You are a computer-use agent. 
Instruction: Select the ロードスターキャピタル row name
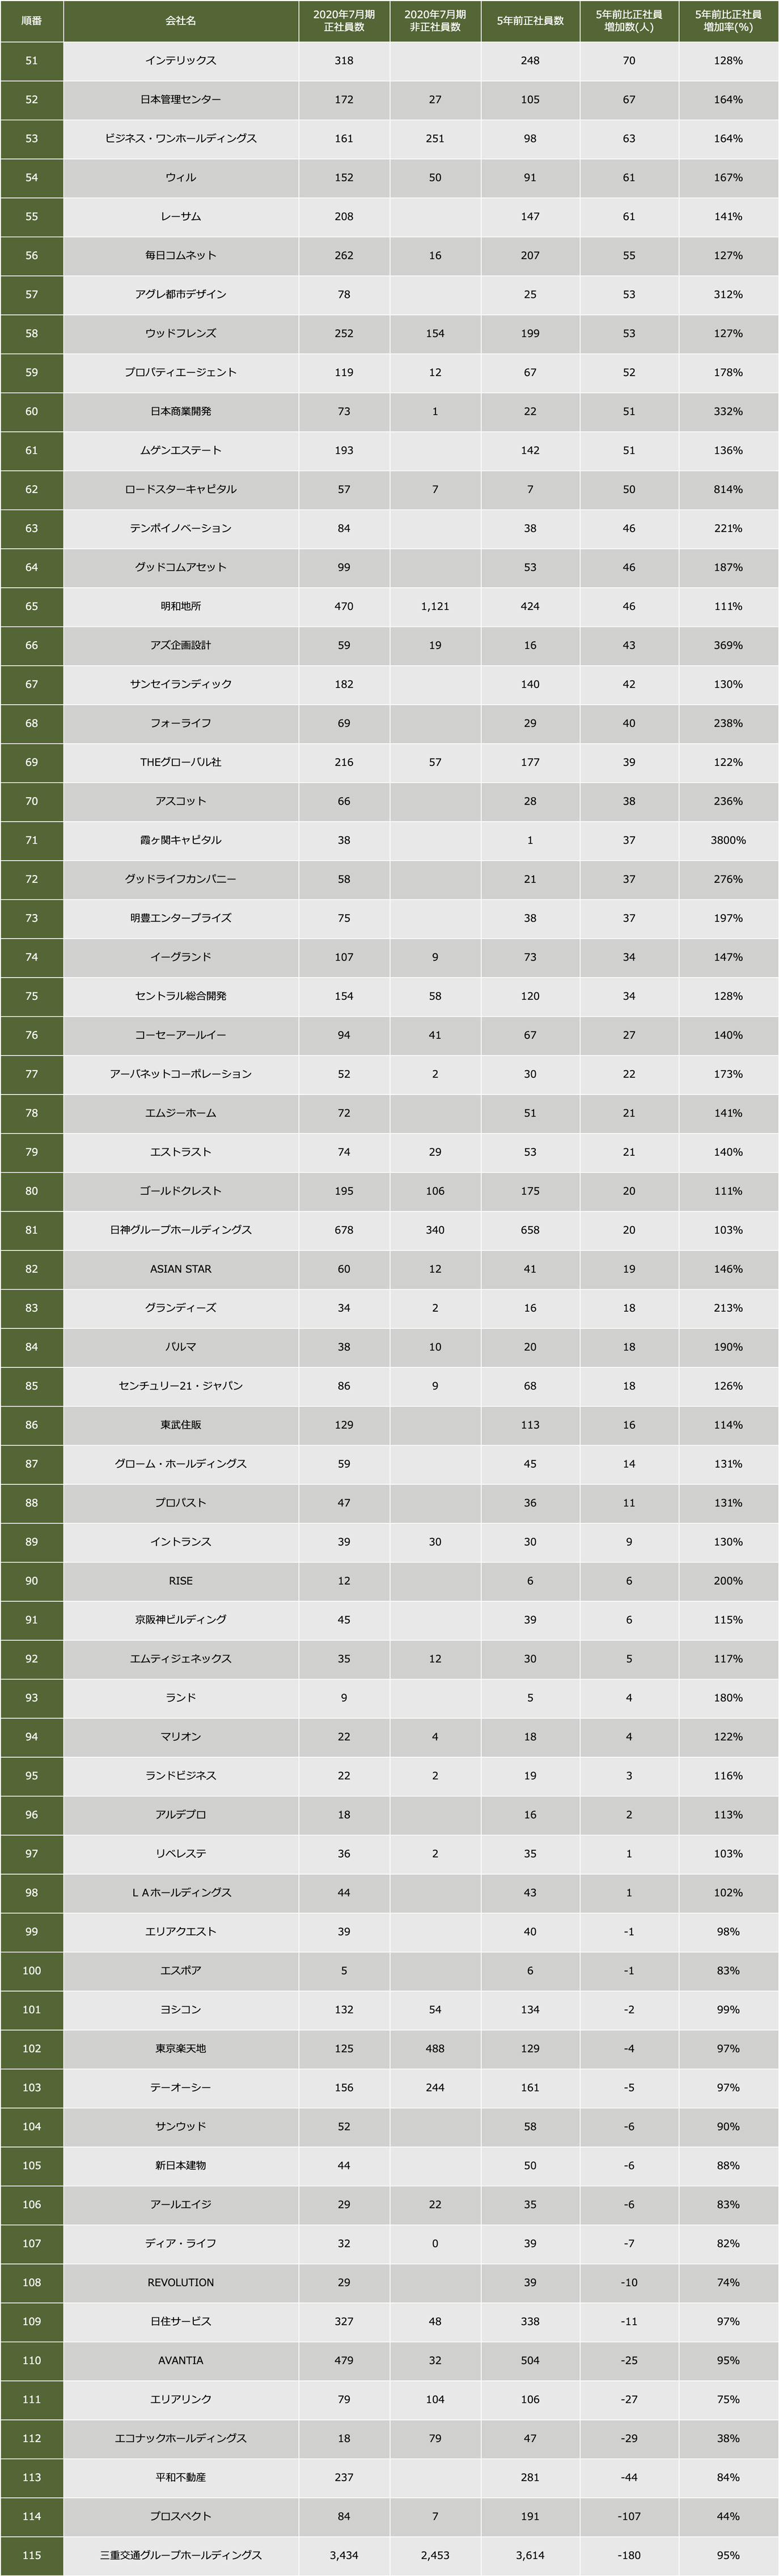coord(181,489)
